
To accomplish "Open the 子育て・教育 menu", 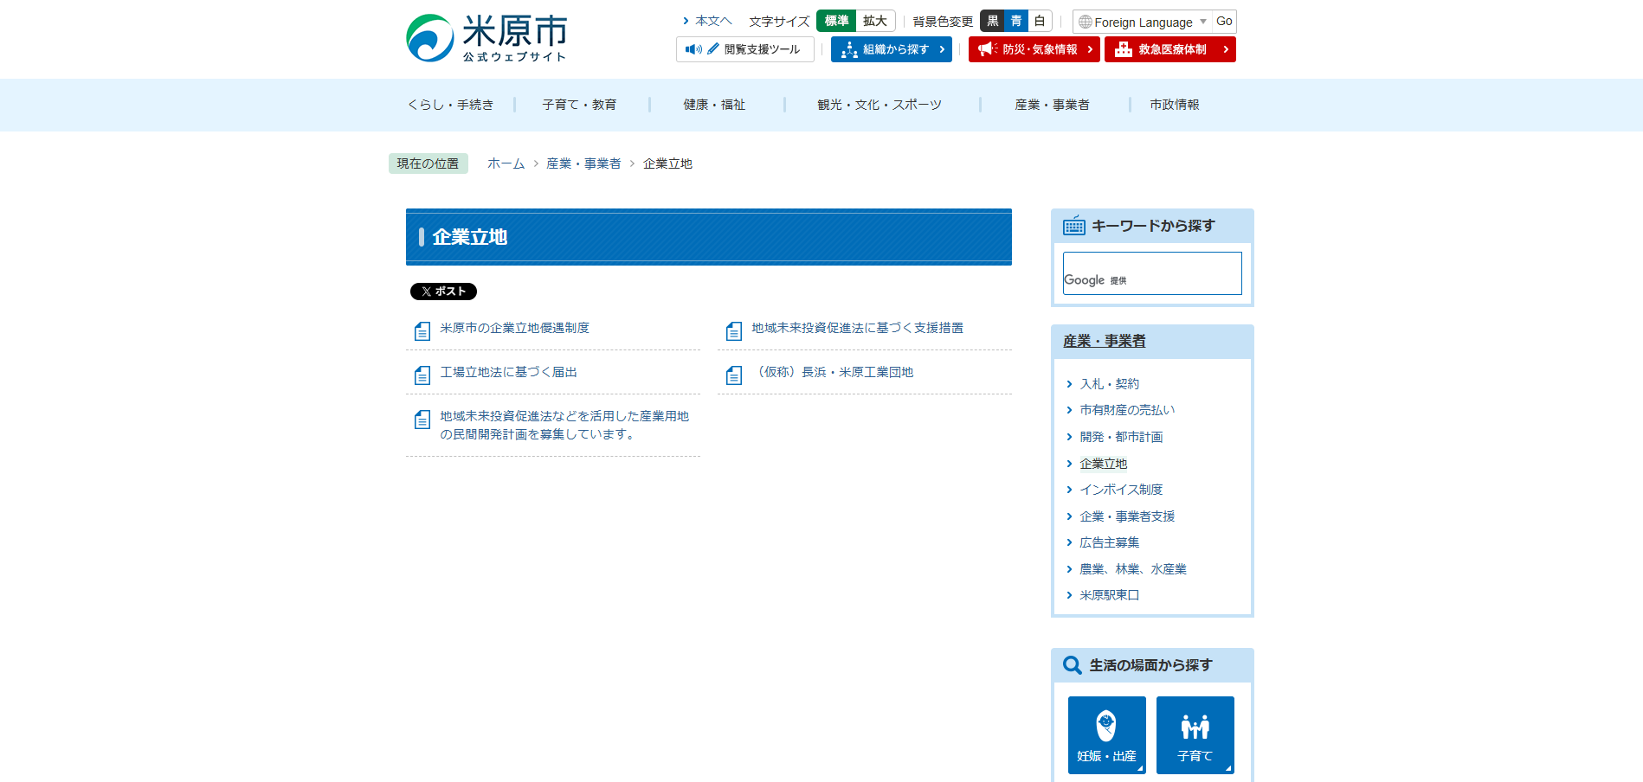I will (x=579, y=105).
